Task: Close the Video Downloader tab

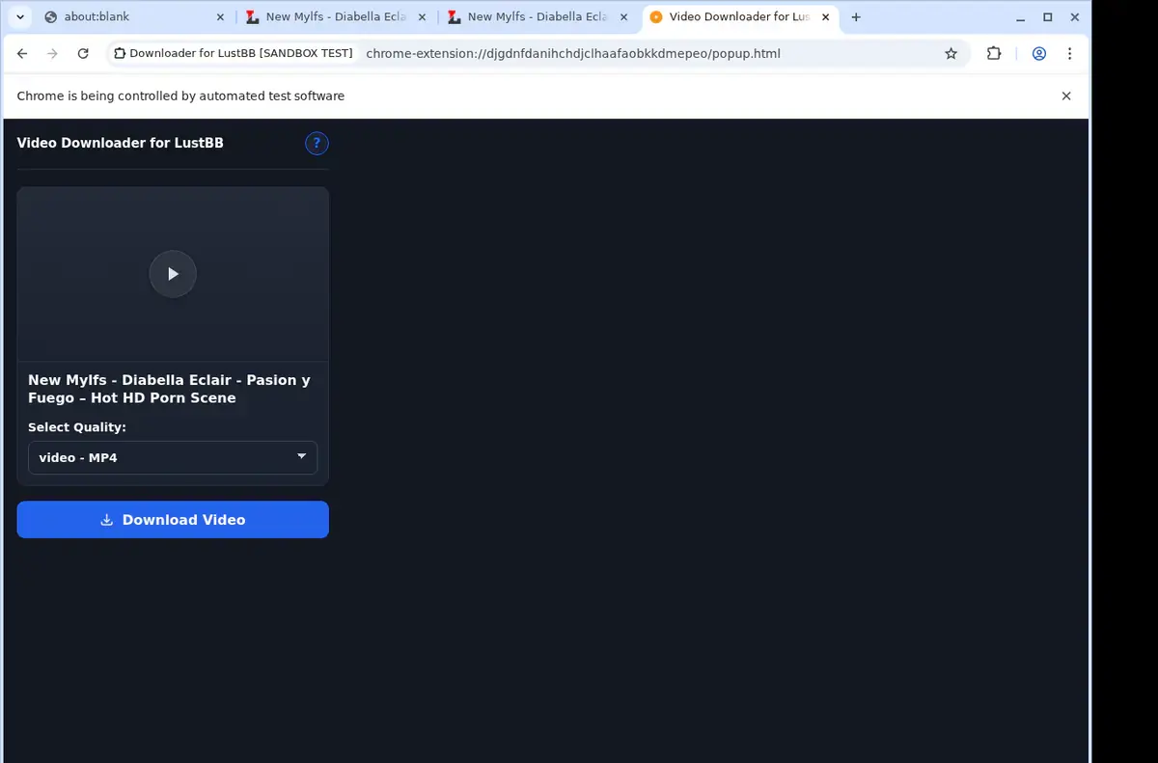Action: (825, 16)
